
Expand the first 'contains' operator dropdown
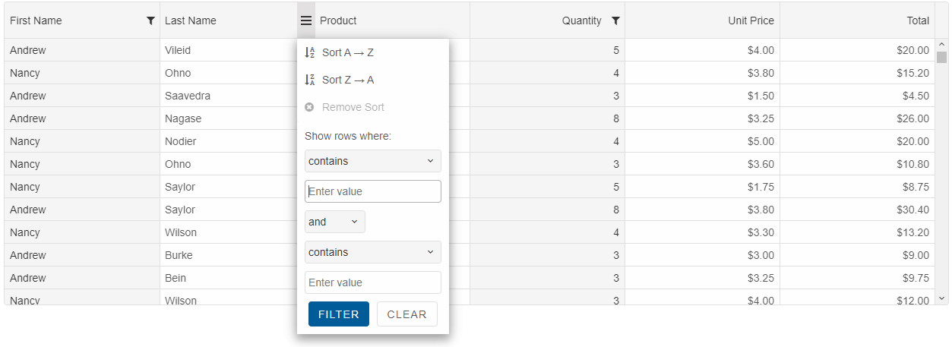[372, 161]
